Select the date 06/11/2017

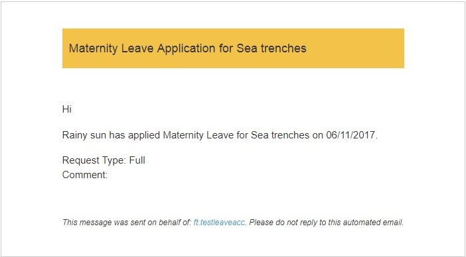click(350, 135)
